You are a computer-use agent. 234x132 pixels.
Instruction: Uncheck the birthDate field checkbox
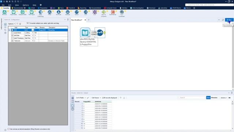[x=12, y=36]
